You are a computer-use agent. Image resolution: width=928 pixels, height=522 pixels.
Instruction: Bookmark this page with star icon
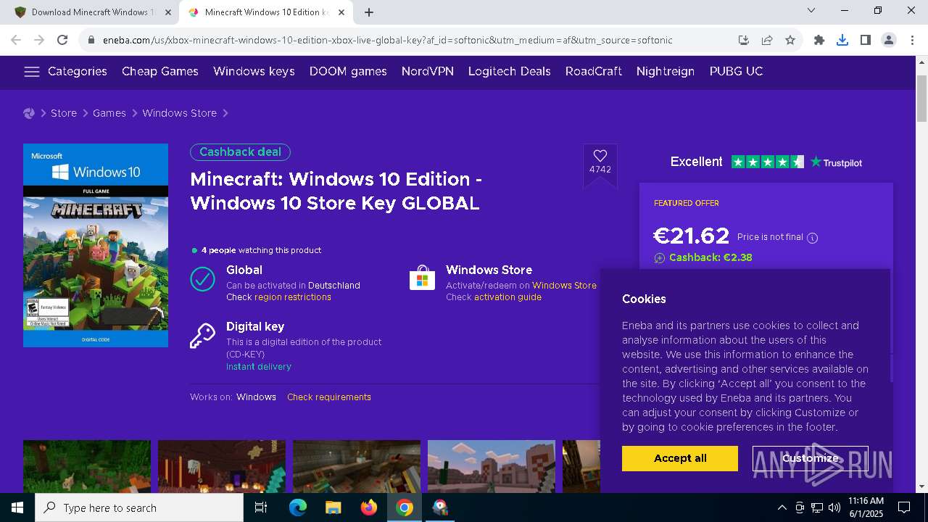[x=790, y=40]
